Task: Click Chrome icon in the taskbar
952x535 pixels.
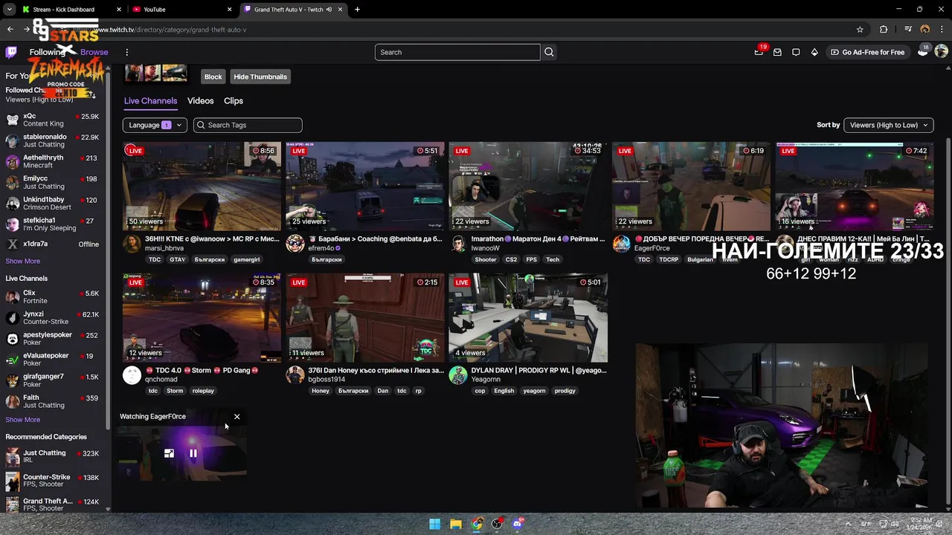Action: coord(476,524)
